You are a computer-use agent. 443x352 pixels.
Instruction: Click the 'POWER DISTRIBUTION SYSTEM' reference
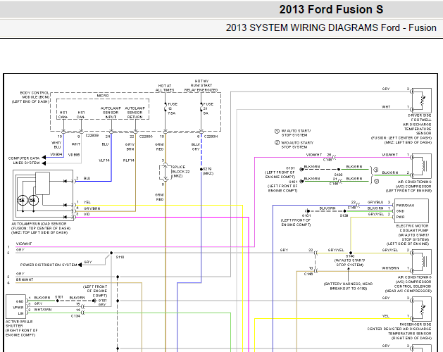click(49, 265)
